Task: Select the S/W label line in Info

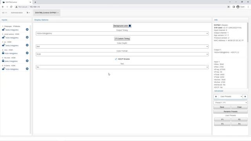Action: (227, 28)
